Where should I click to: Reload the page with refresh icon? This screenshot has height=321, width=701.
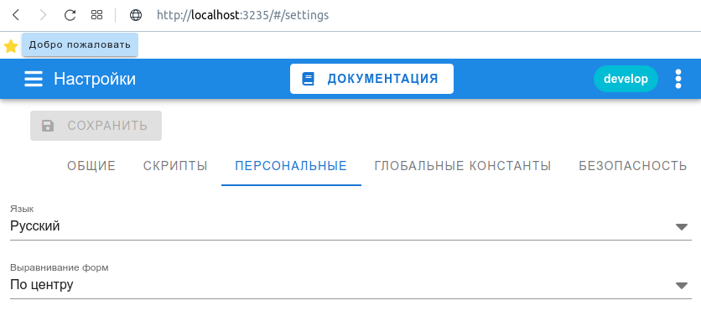pos(70,15)
